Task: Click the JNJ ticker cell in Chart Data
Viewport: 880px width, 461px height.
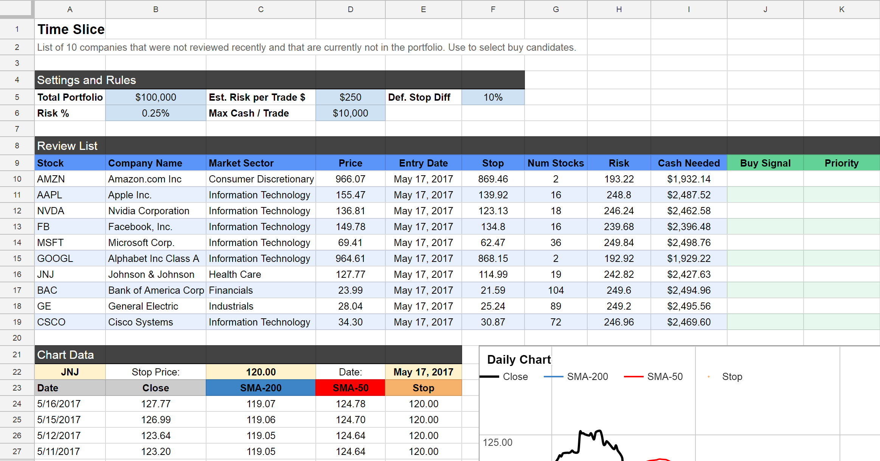Action: click(x=70, y=372)
